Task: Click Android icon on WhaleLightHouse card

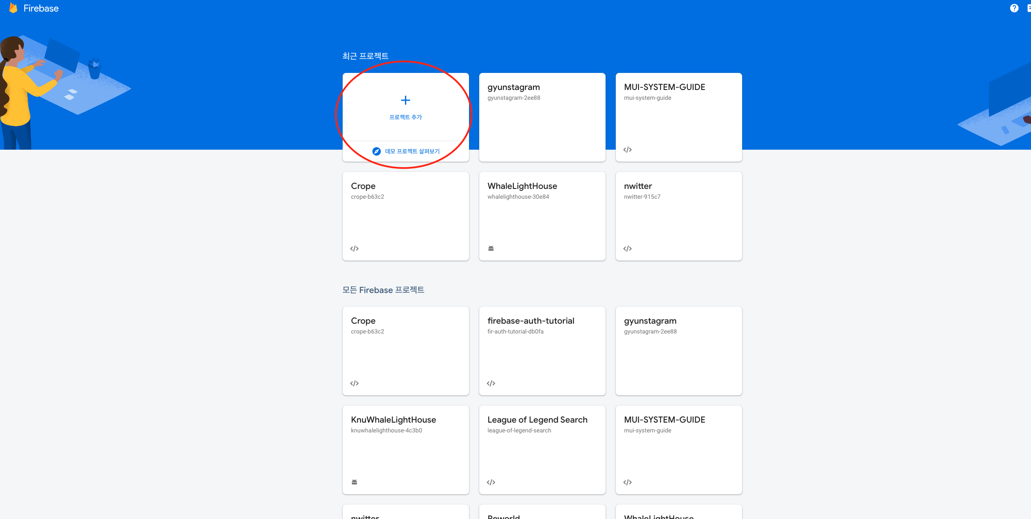Action: (491, 248)
